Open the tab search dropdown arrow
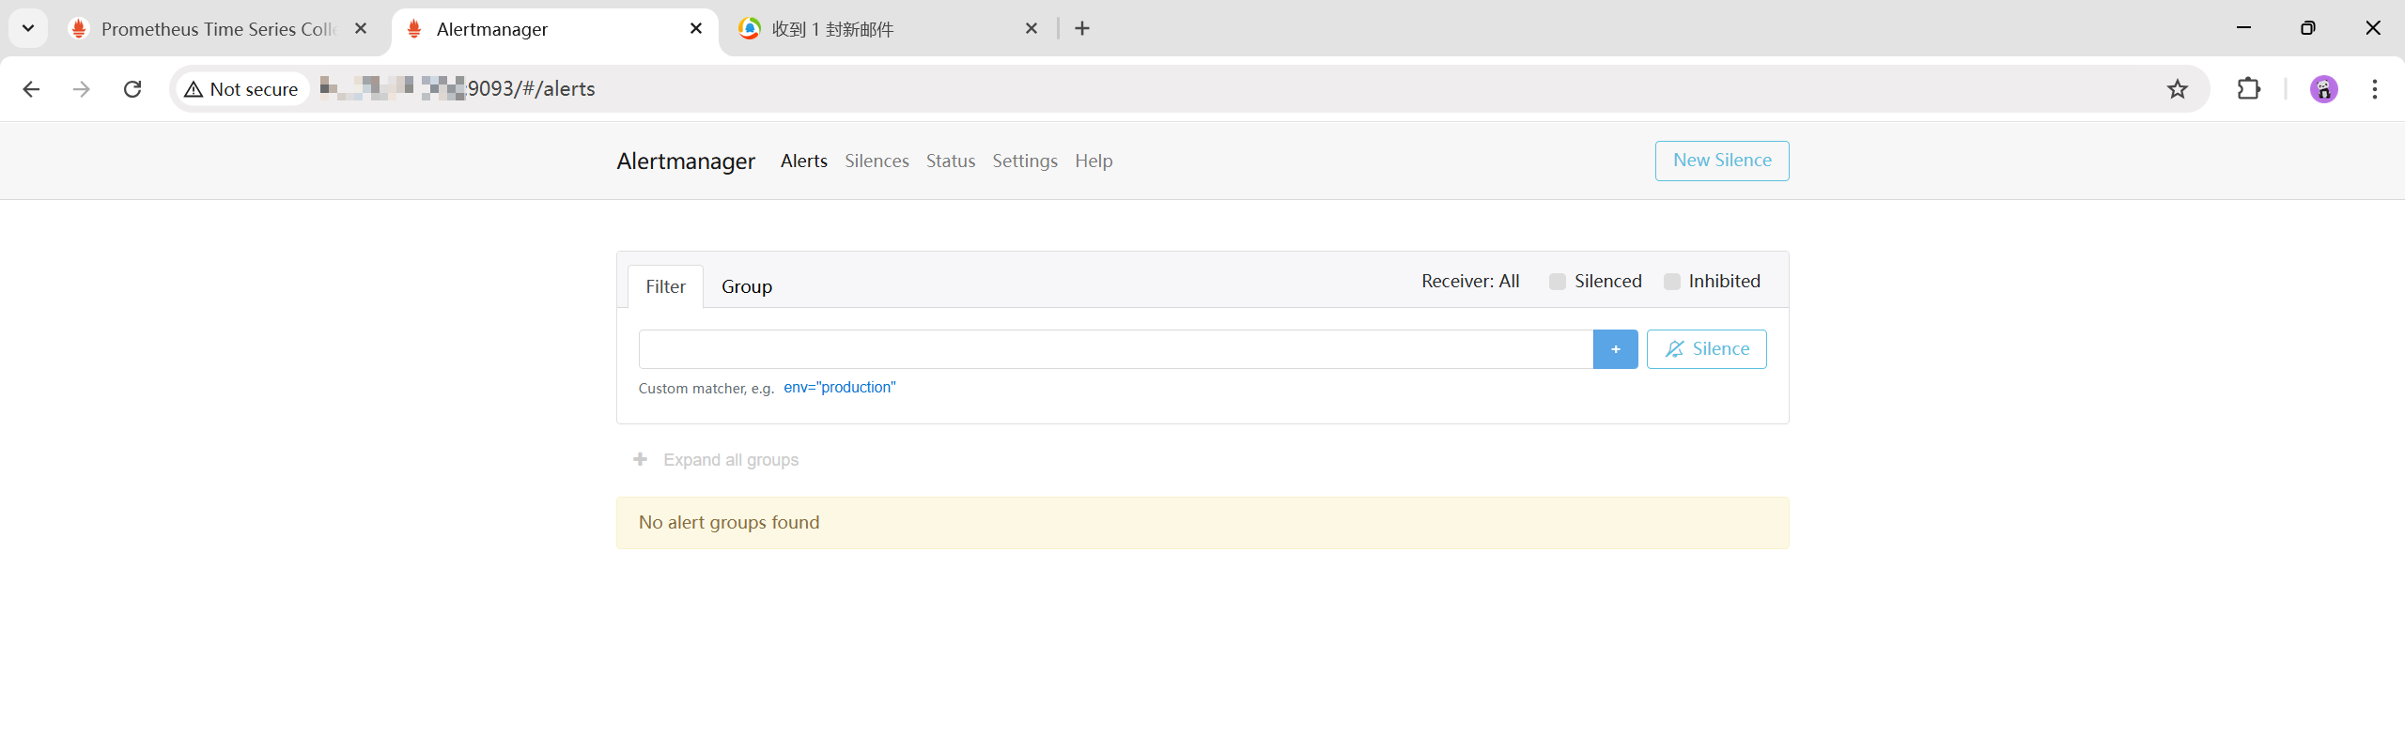2405x737 pixels. [x=28, y=28]
